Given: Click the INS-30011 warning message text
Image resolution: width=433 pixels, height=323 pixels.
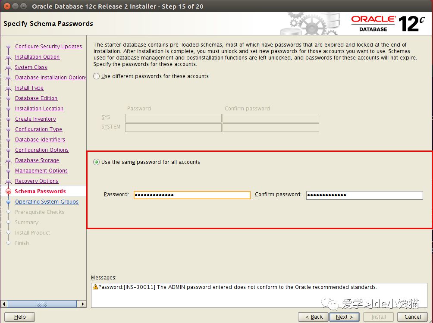Looking at the screenshot, I should point(238,287).
